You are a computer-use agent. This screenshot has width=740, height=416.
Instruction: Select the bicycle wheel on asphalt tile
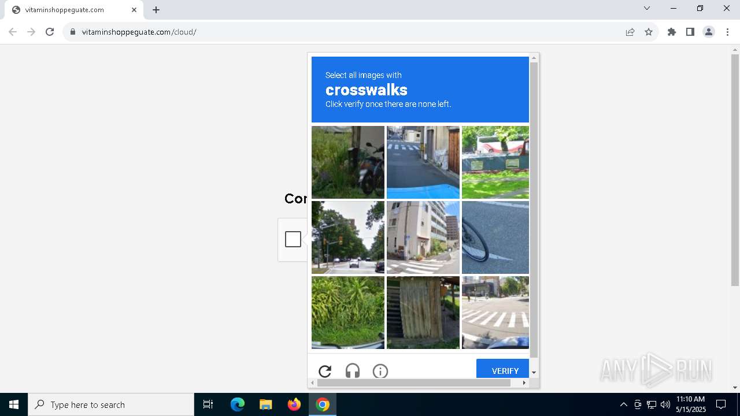click(495, 237)
